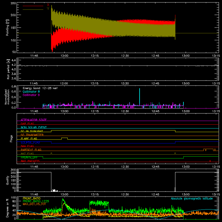Click the 'Normalized modulation' axis title
Screen dimensions: 222x222
(7, 97)
